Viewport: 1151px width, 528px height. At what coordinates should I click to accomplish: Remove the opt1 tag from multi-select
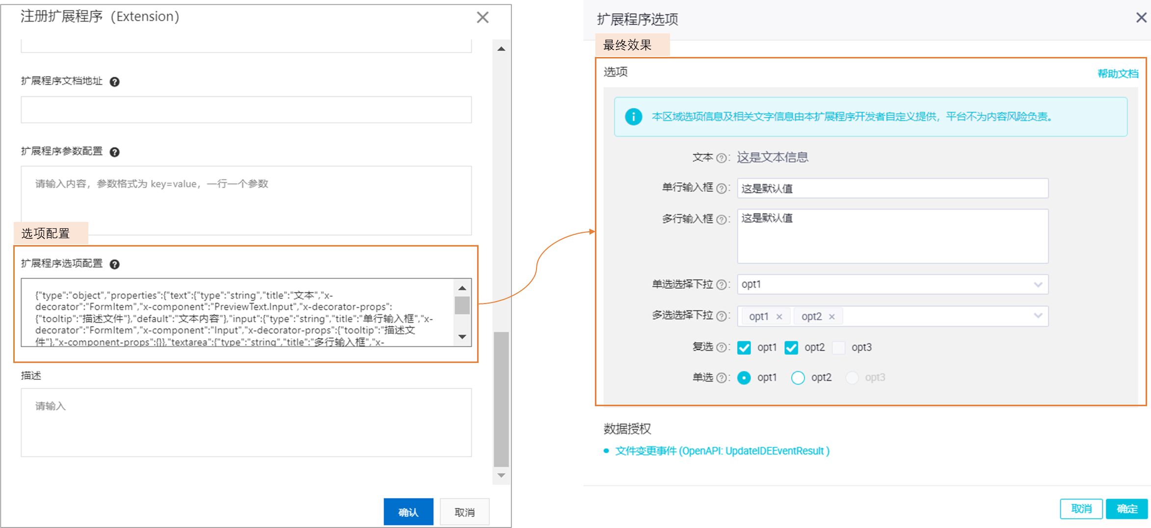pos(779,317)
